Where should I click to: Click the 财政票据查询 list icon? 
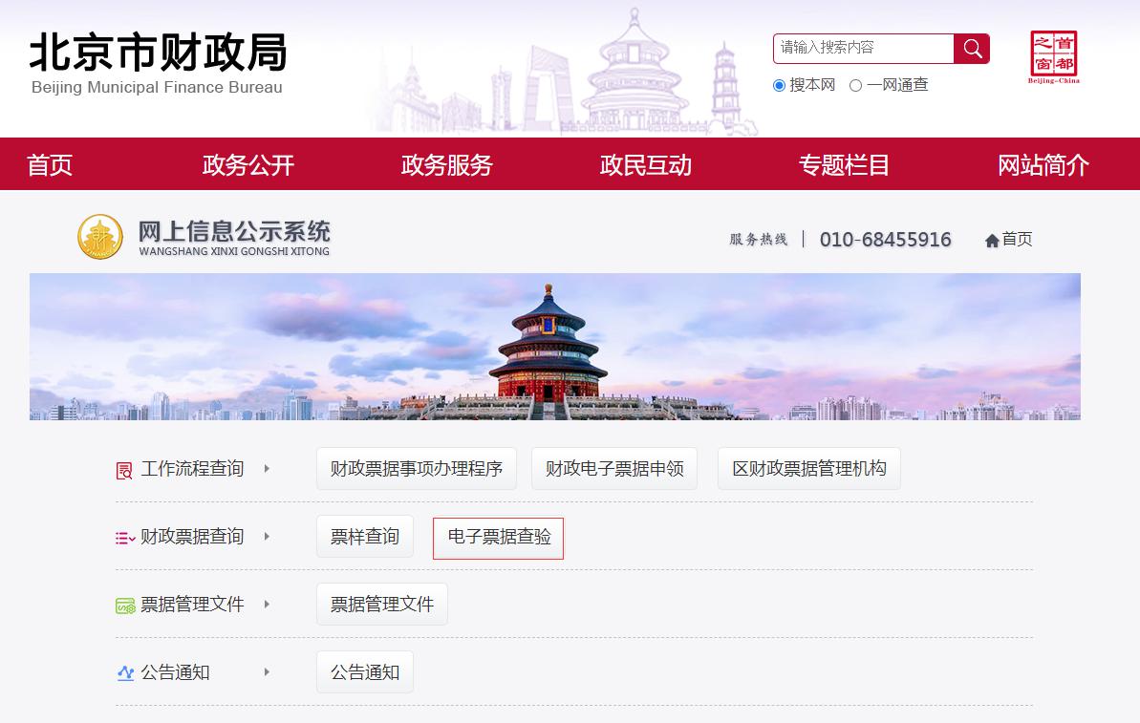pos(124,538)
